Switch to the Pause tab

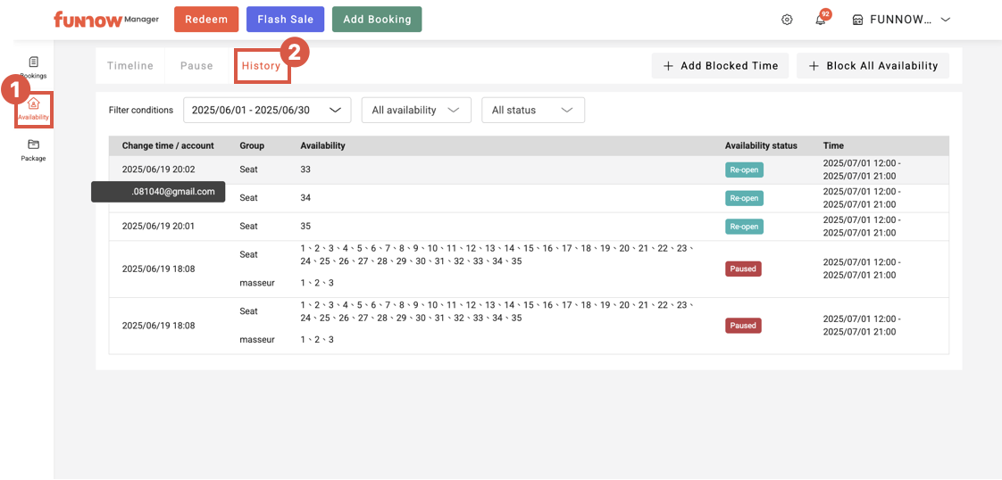(196, 66)
